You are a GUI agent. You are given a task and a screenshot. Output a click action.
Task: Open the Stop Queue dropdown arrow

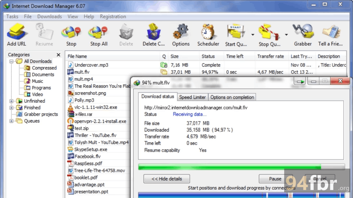point(286,35)
